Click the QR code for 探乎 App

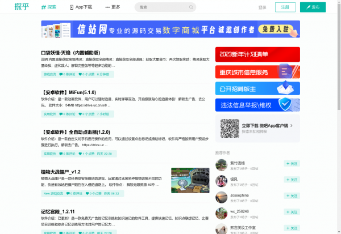(229, 127)
